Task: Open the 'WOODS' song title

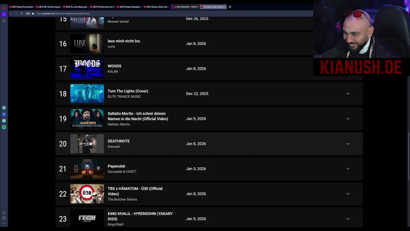Action: coord(114,66)
